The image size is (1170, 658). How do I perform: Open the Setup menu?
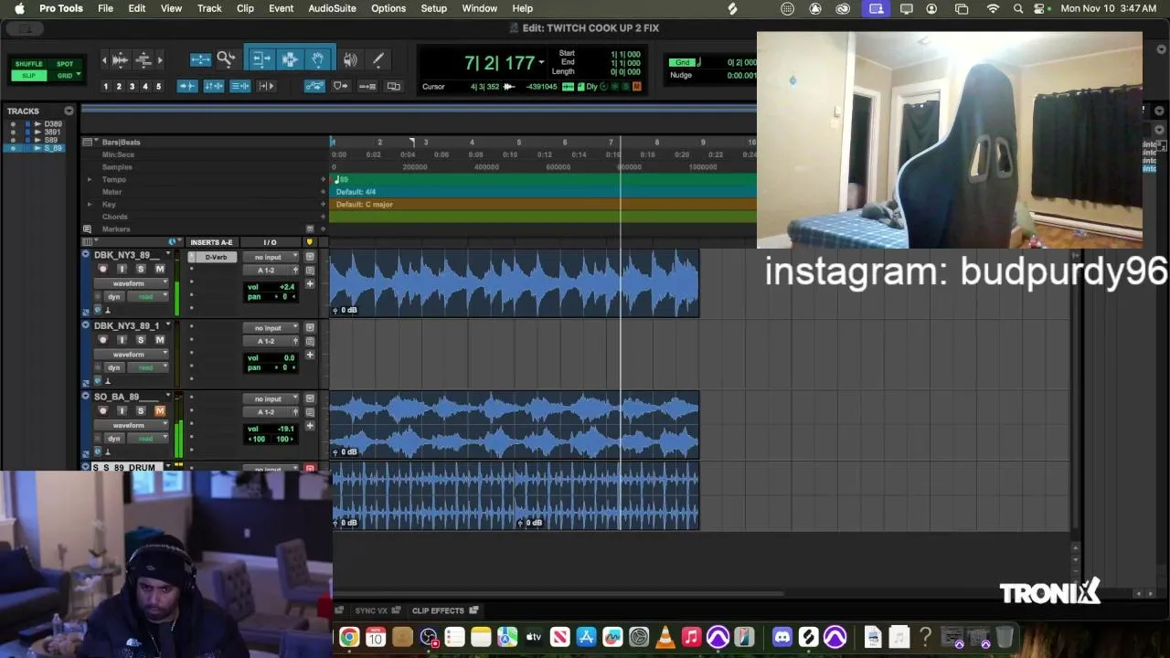pos(433,8)
